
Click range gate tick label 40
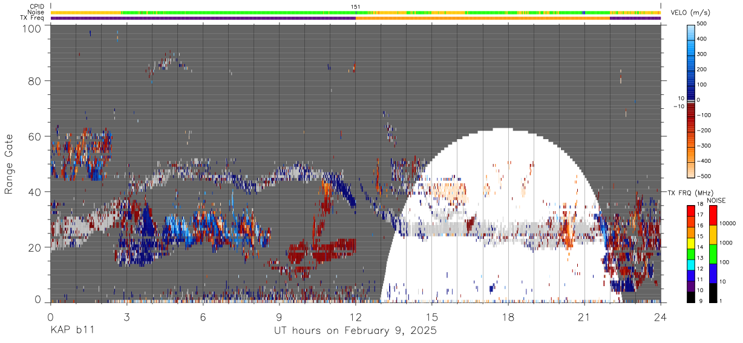34,192
